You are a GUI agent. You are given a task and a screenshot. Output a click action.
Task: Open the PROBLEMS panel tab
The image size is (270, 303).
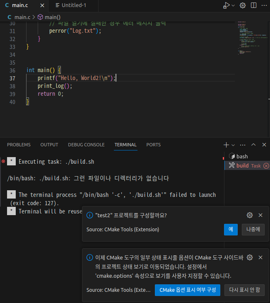pyautogui.click(x=19, y=145)
